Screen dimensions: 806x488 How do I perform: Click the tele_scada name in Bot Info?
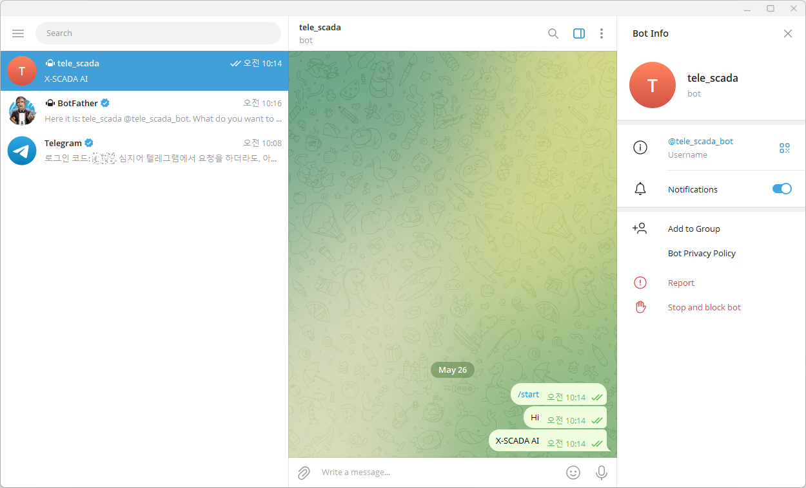tap(713, 78)
